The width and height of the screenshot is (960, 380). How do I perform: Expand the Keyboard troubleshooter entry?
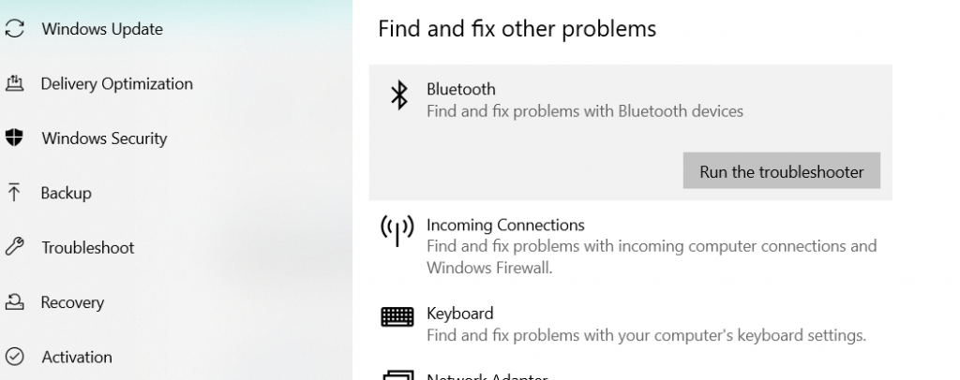pyautogui.click(x=459, y=314)
